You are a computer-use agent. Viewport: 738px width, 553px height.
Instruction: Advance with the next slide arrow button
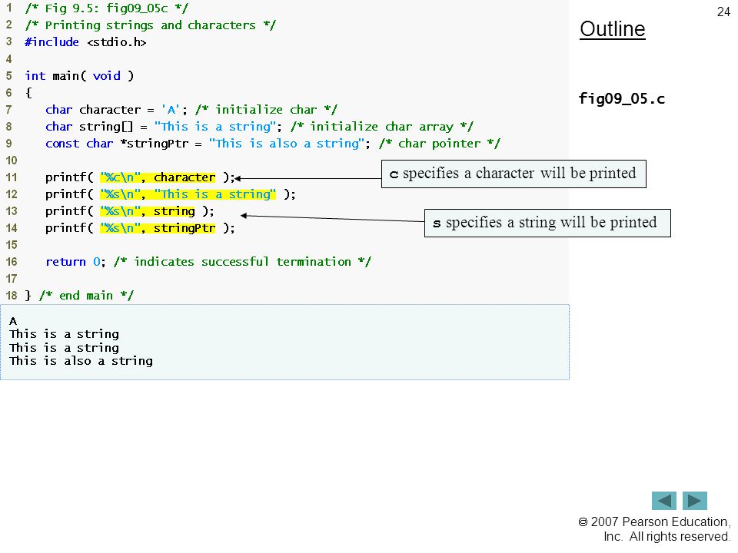click(695, 500)
